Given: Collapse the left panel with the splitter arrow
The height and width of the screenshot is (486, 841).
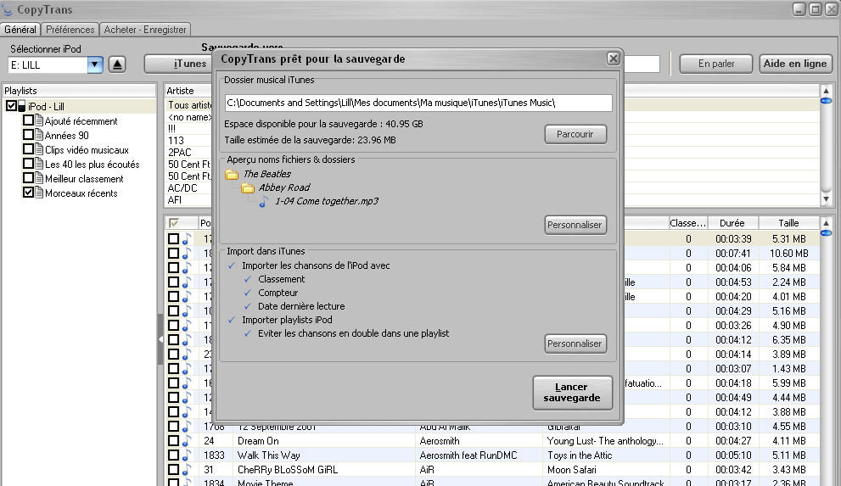Looking at the screenshot, I should point(160,339).
